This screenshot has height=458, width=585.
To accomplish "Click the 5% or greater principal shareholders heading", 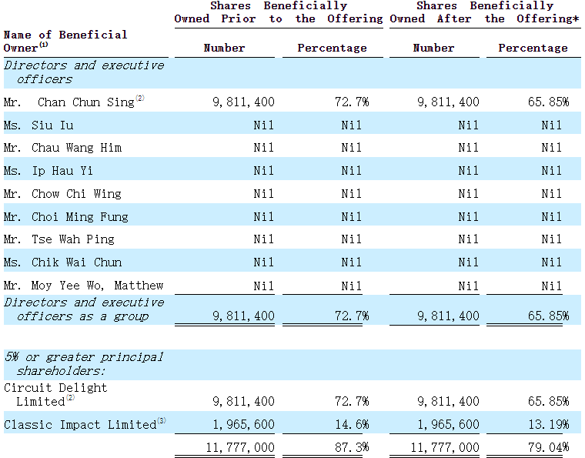I will click(x=83, y=364).
